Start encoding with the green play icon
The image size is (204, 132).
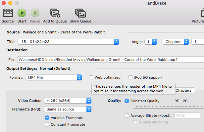coord(22,13)
